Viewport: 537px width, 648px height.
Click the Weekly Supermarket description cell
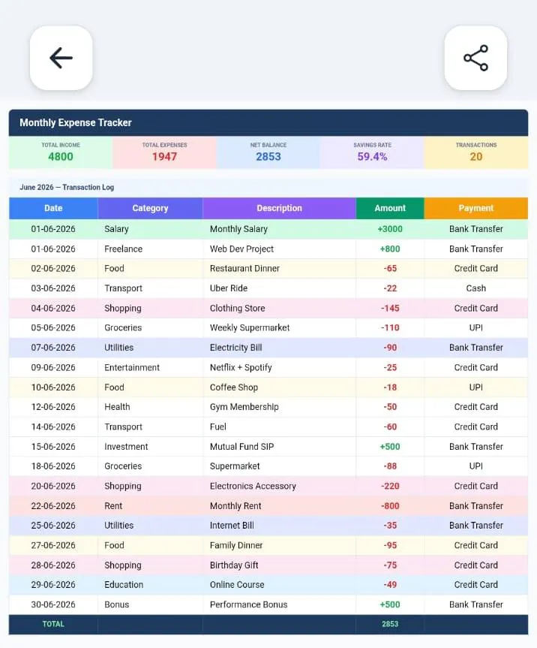coord(280,327)
